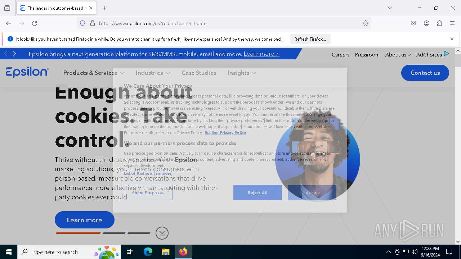Close the Epsilon browser tab
Screen dimensions: 461x259
[91, 8]
